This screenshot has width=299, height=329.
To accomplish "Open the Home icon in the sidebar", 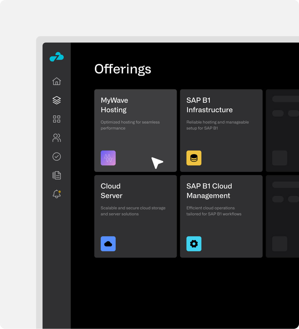I will 57,81.
